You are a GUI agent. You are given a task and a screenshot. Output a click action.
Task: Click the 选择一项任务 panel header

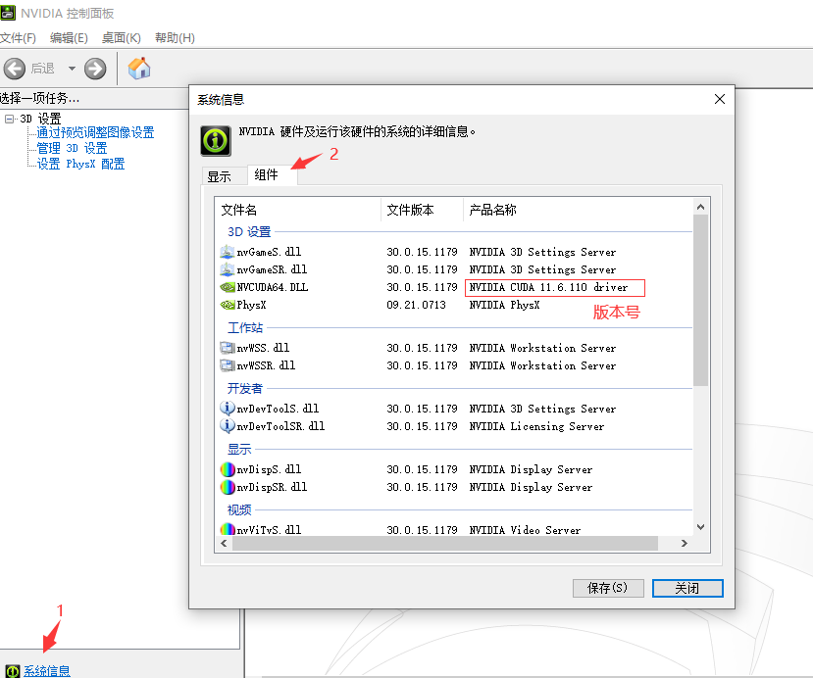click(40, 98)
